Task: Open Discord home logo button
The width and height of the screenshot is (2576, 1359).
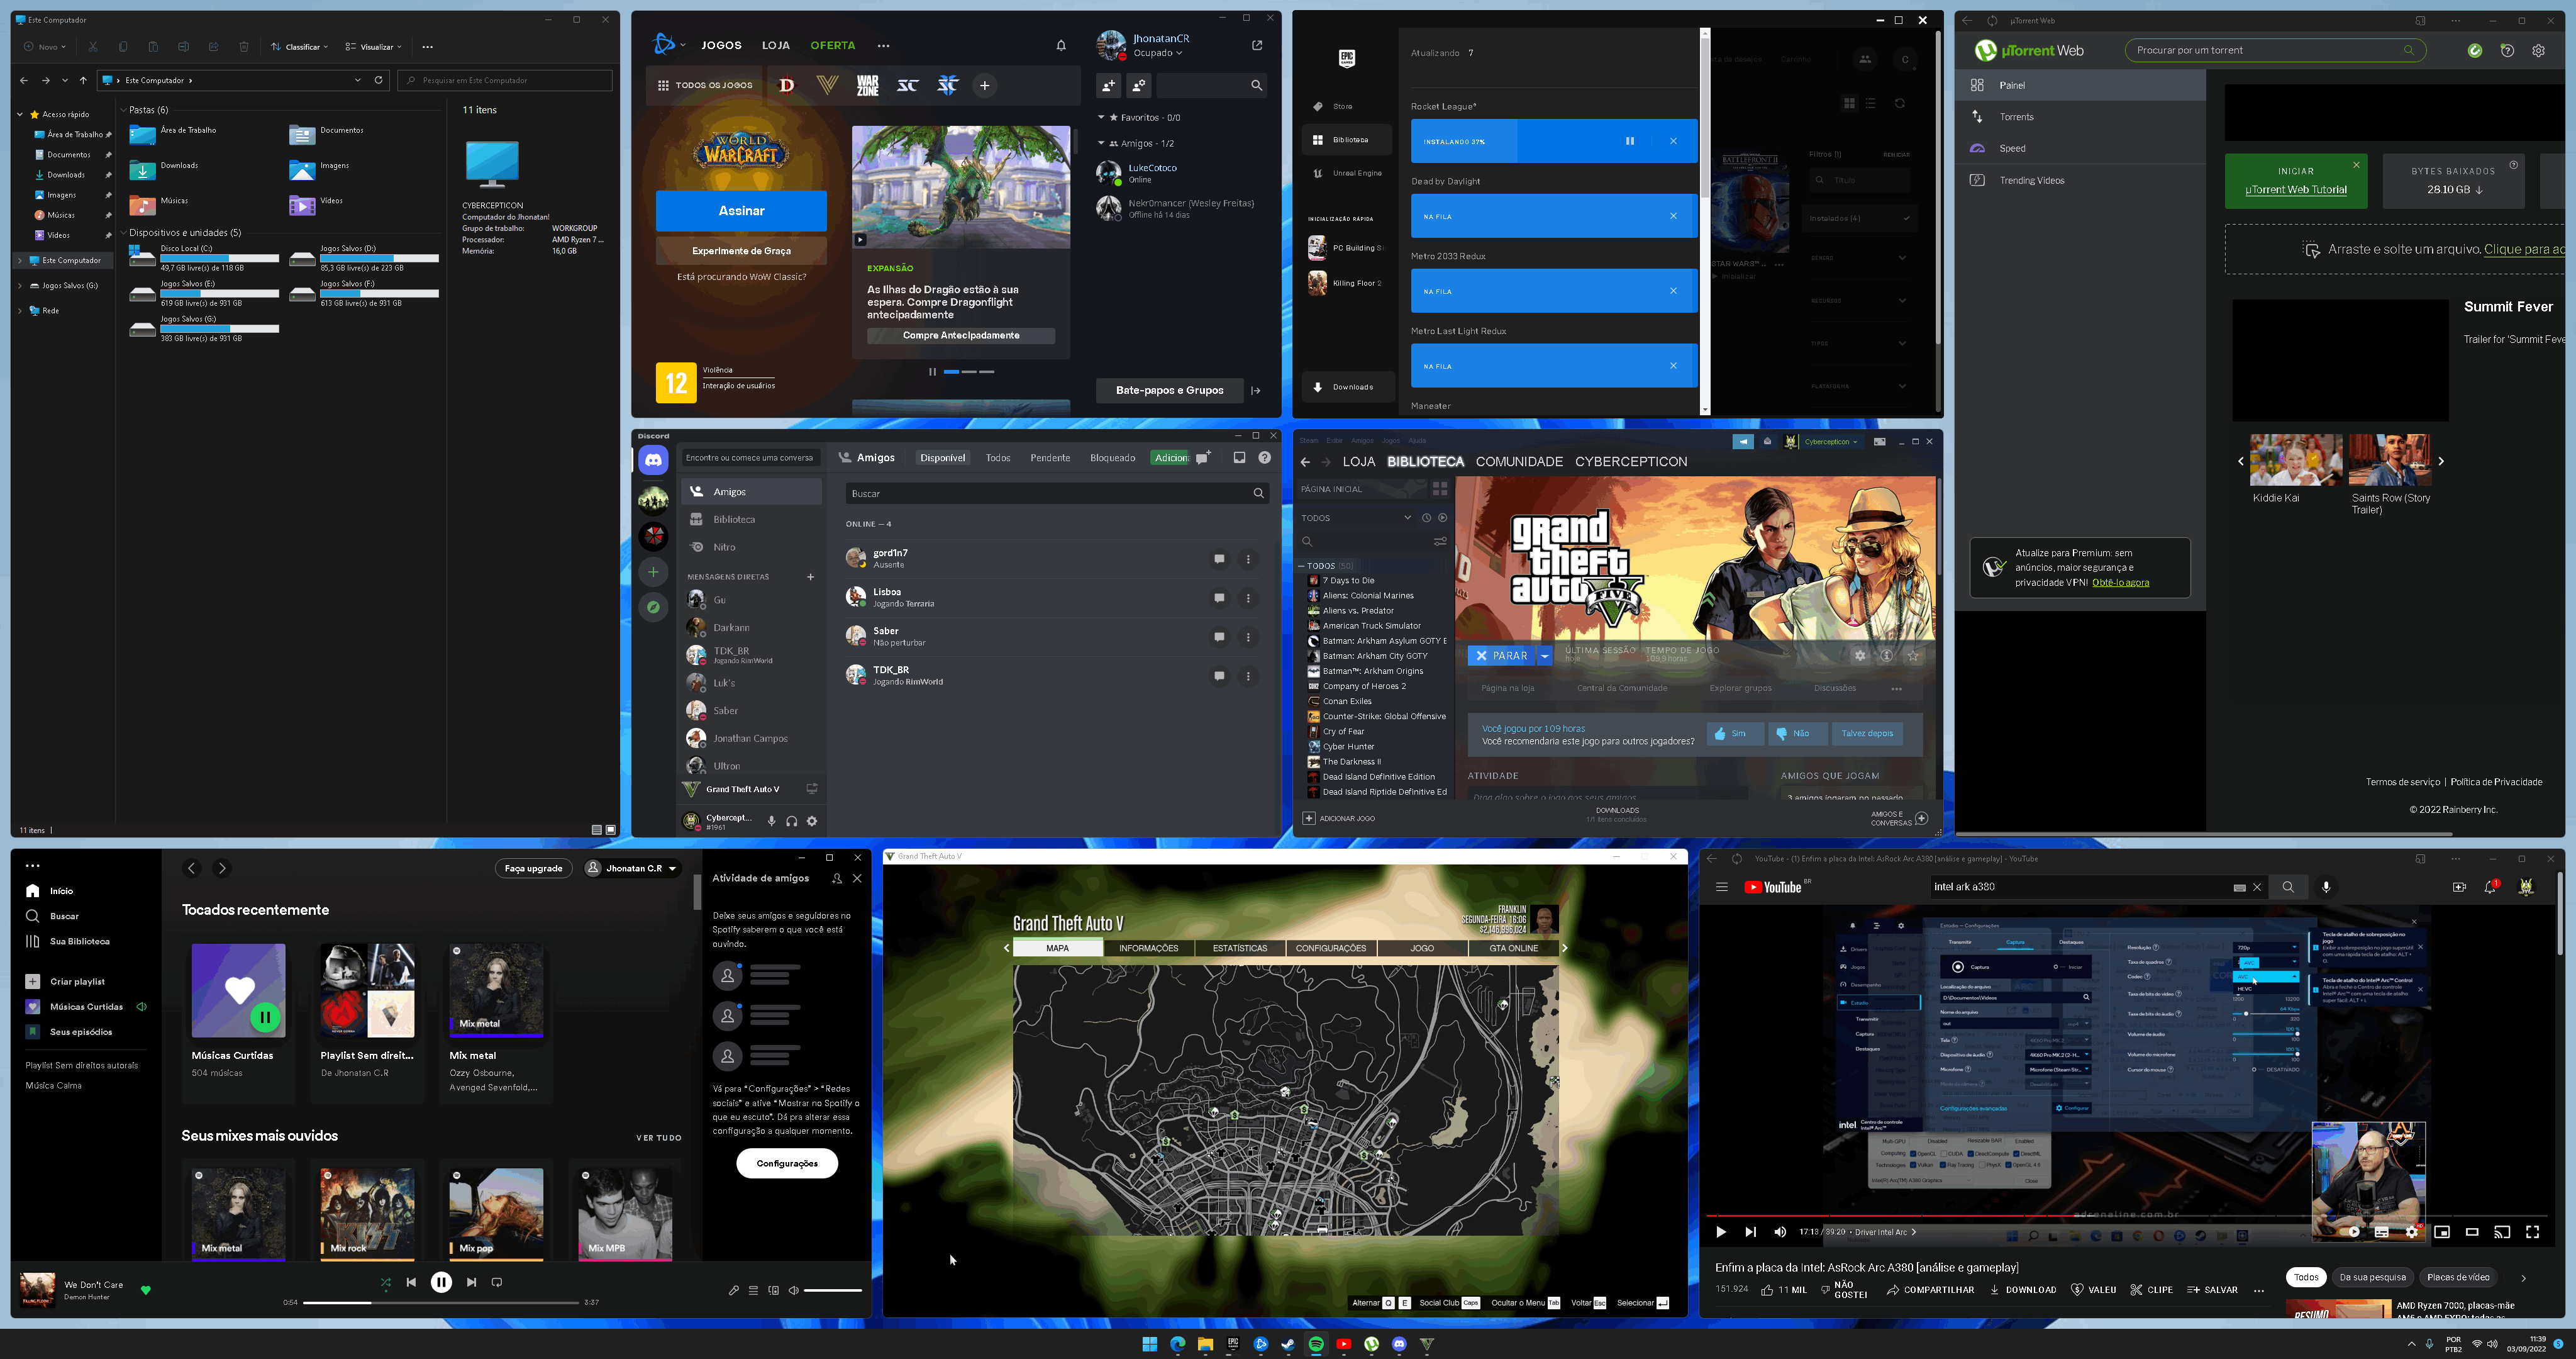Action: point(653,461)
